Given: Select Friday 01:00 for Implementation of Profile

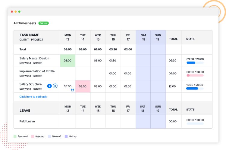Looking at the screenshot, I should click(x=127, y=73).
